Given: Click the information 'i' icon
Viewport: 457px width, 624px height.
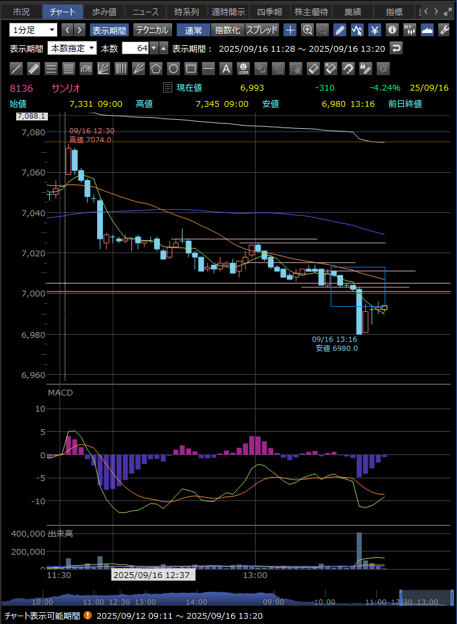Looking at the screenshot, I should (392, 30).
